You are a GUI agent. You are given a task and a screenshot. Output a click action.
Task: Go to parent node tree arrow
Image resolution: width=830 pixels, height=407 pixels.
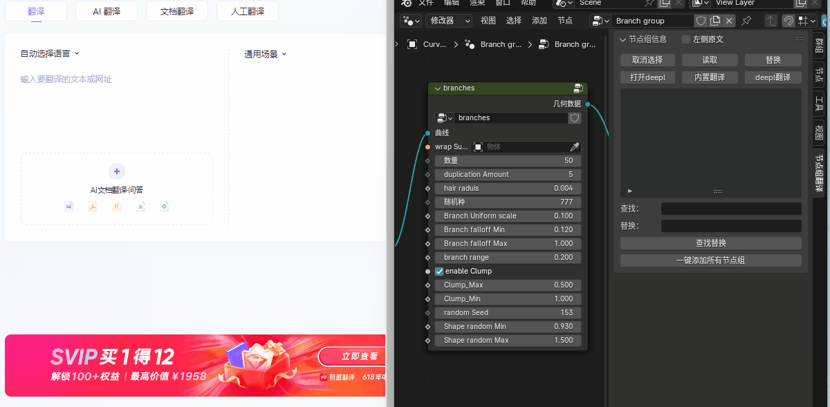click(771, 21)
